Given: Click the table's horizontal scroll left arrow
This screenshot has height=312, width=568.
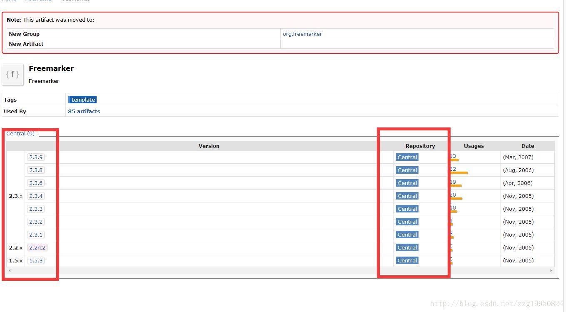Looking at the screenshot, I should (10, 270).
